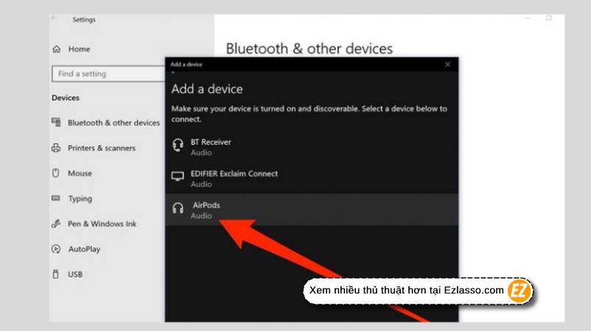Close the Add a device dialog
Image resolution: width=591 pixels, height=331 pixels.
[x=447, y=64]
